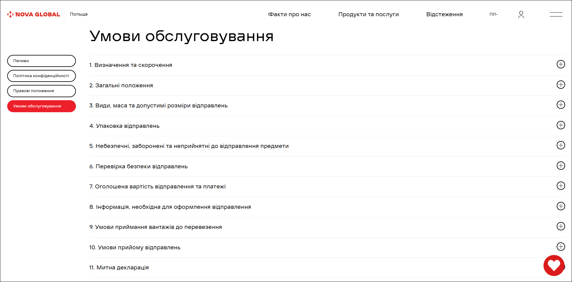Click plus icon beside Загальні положення
Screen dimensions: 572x282
pyautogui.click(x=561, y=85)
